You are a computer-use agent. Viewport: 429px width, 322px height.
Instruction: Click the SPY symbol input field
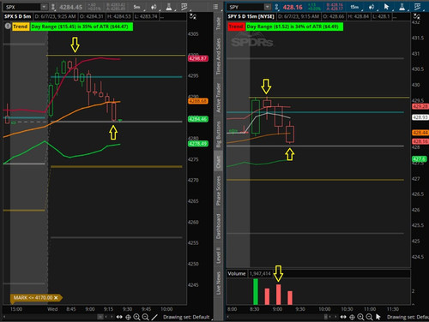[x=245, y=7]
